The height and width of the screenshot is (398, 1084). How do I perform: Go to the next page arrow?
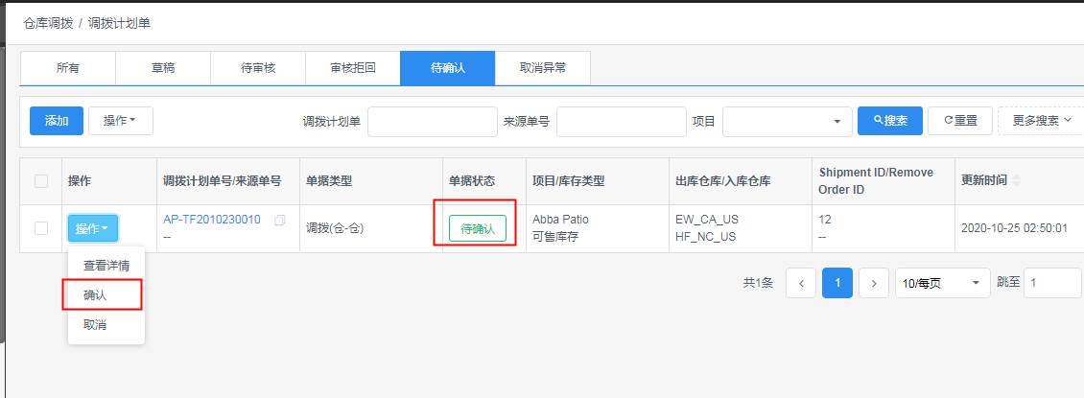(874, 283)
